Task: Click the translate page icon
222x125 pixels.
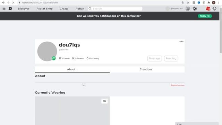Action: (x=183, y=2)
